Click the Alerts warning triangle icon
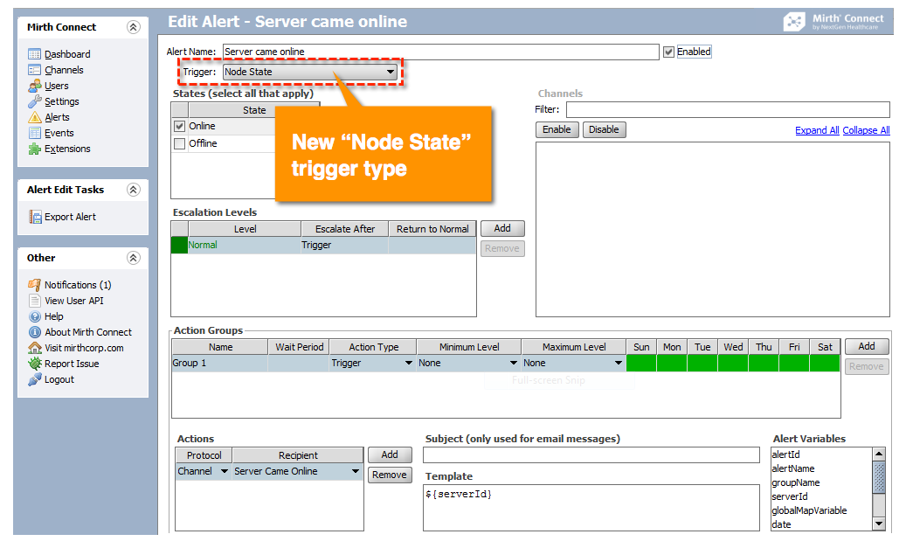The height and width of the screenshot is (548, 906). click(35, 117)
